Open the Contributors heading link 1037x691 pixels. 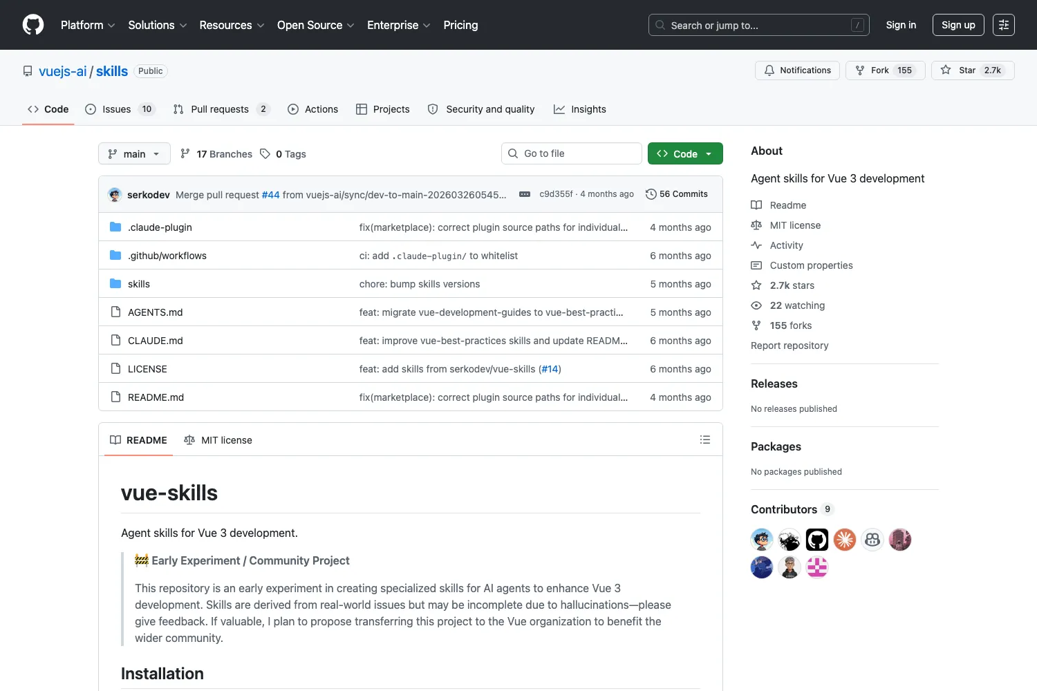(x=792, y=509)
